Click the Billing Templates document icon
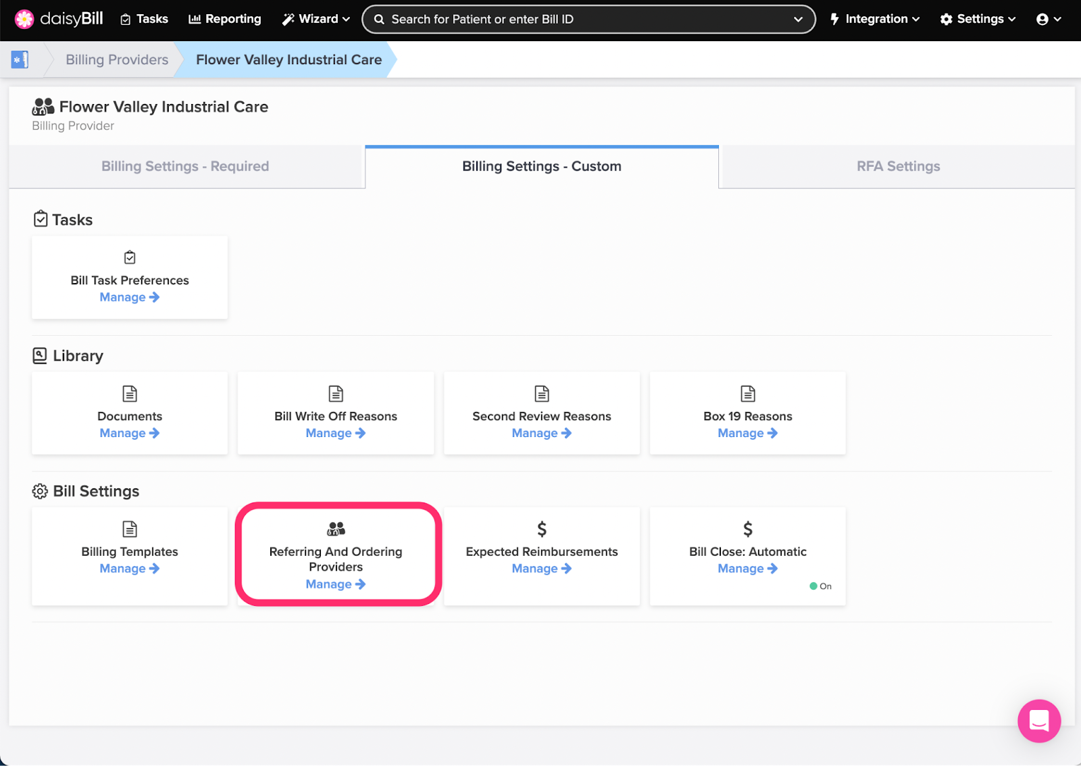 pyautogui.click(x=130, y=529)
